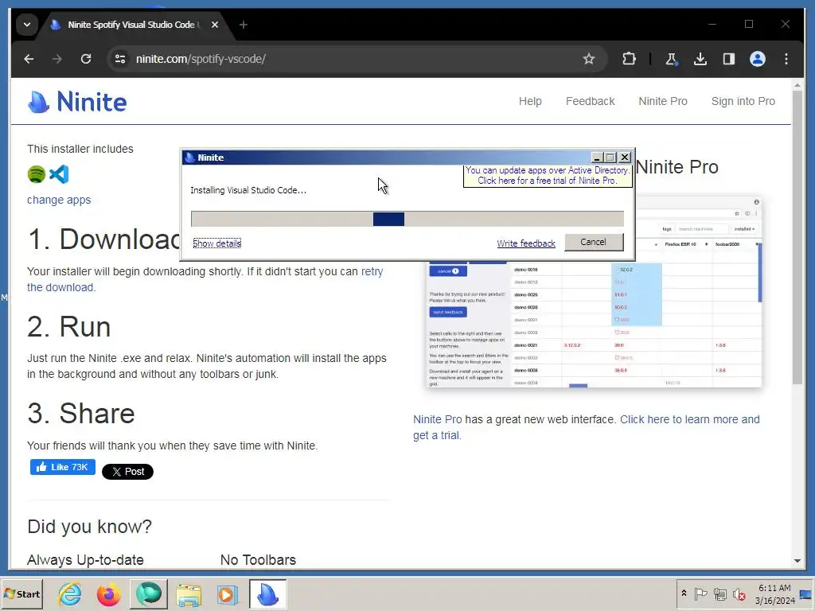Click the muted volume tray icon

pos(739,593)
